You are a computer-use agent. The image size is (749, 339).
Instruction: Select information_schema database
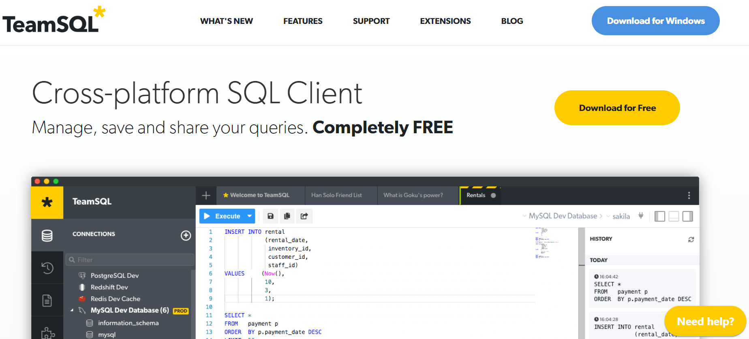point(128,323)
